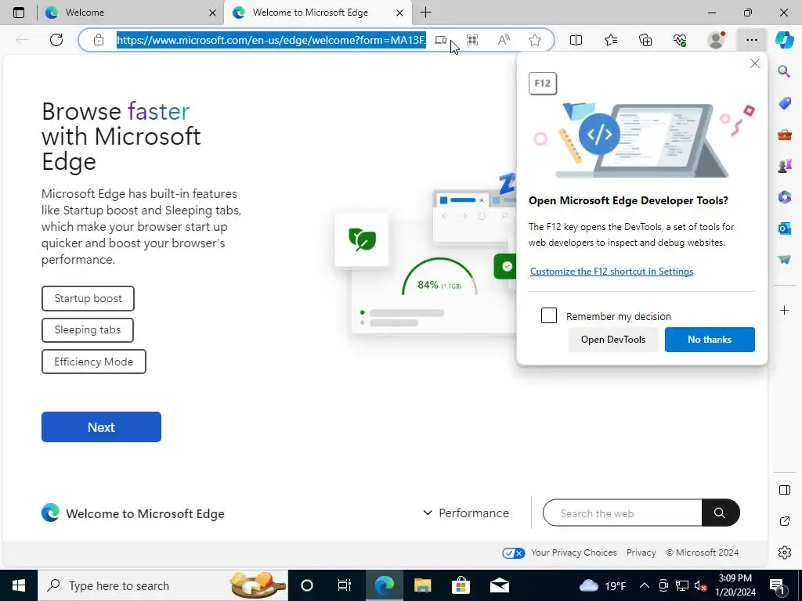Open link in new window sidebar icon
Viewport: 802px width, 601px height.
(x=785, y=521)
